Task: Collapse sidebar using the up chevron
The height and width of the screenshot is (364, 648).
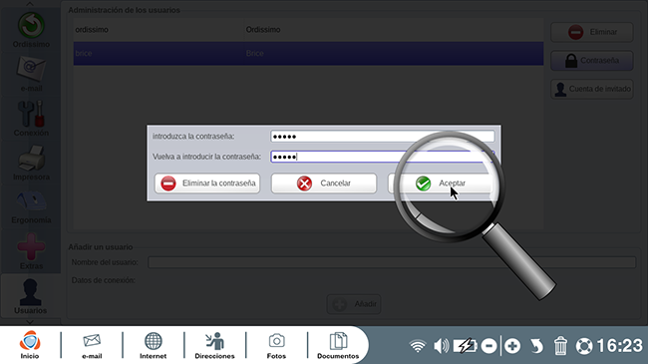Action: click(30, 4)
